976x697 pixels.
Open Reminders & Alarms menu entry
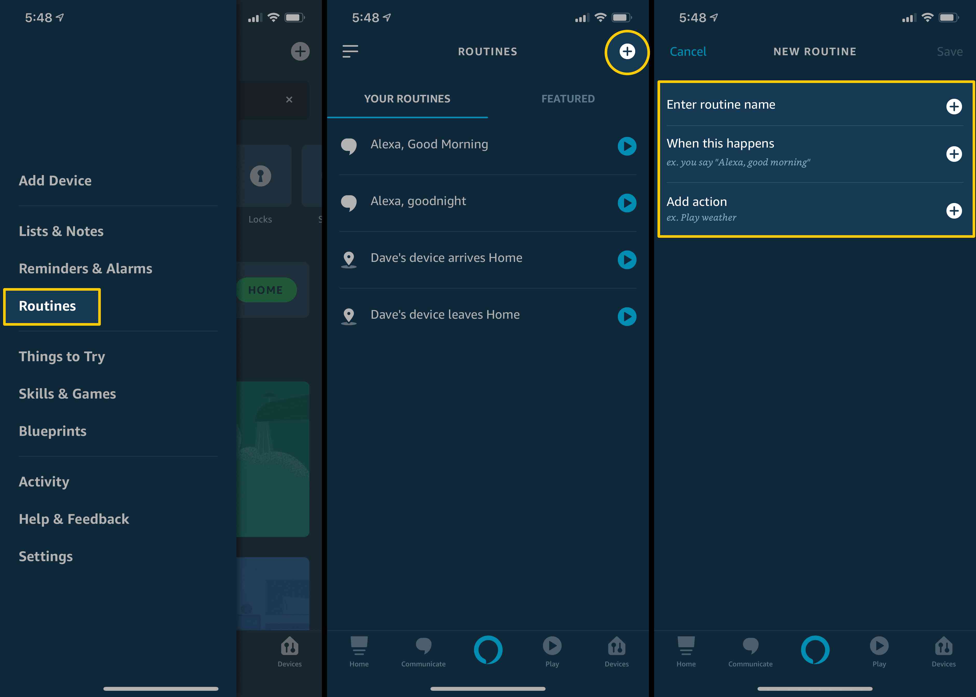point(85,269)
